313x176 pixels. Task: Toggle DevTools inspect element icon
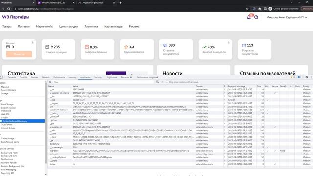point(1,77)
